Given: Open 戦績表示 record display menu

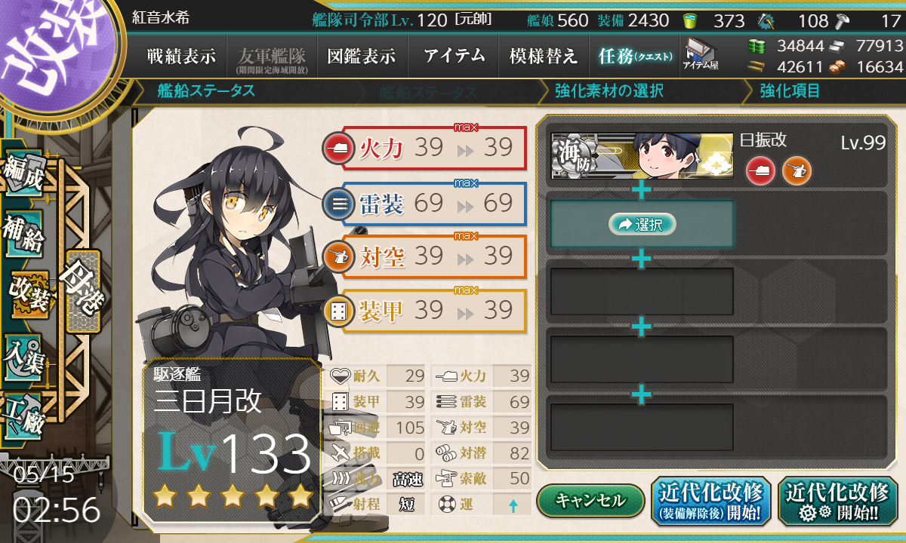Looking at the screenshot, I should click(181, 56).
